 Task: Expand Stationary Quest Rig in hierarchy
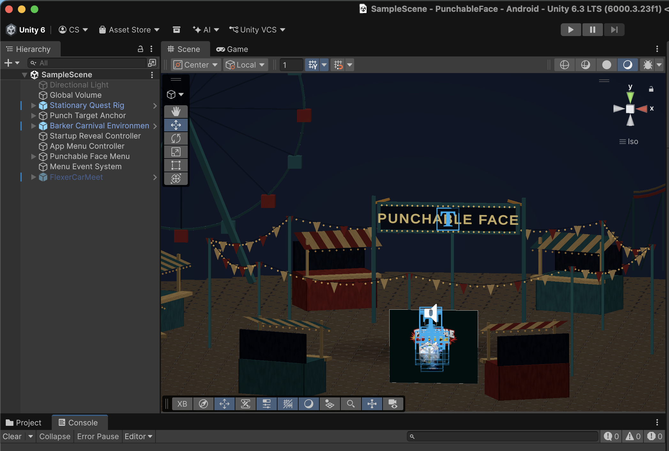click(34, 105)
